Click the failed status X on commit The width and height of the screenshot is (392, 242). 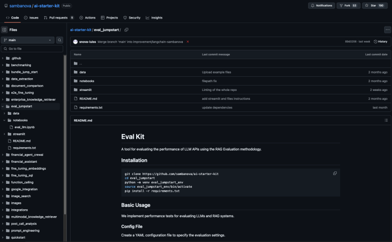(x=188, y=42)
